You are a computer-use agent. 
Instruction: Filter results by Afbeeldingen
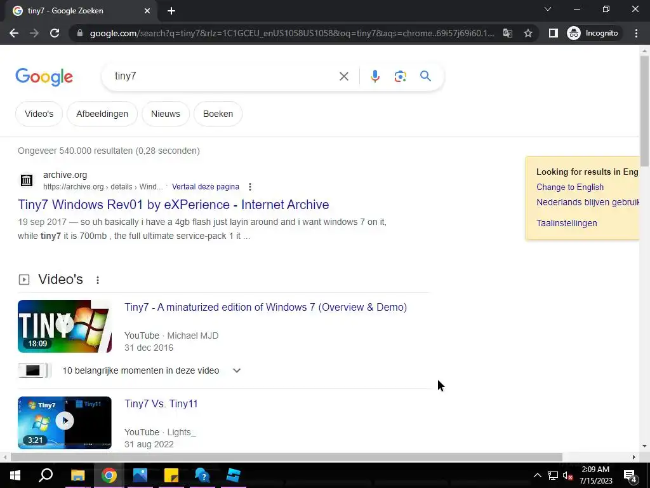point(102,114)
